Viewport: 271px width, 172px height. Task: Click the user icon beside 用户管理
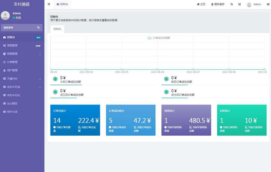click(4, 70)
